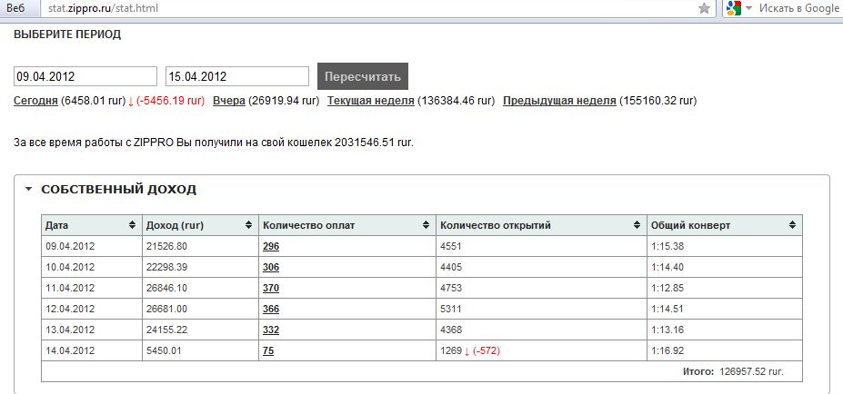Open the Сегодня period link

tap(35, 101)
